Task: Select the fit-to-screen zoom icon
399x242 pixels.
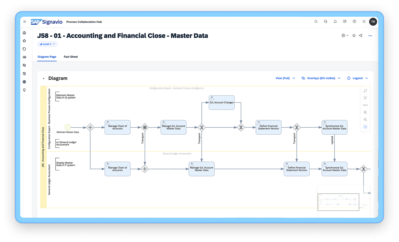Action: pos(365,98)
